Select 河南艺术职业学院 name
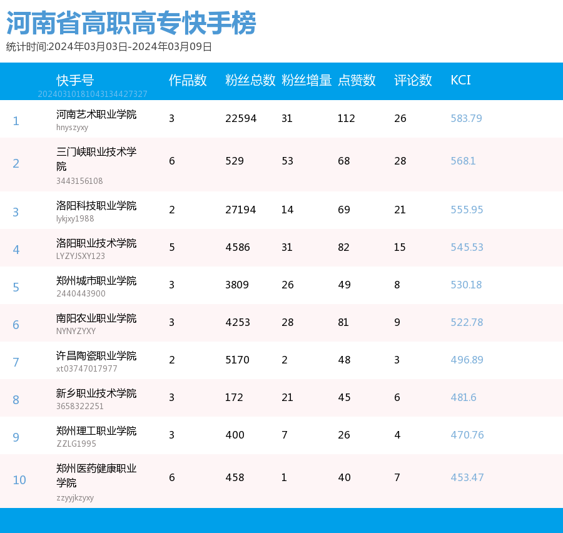This screenshot has width=563, height=533. (96, 114)
